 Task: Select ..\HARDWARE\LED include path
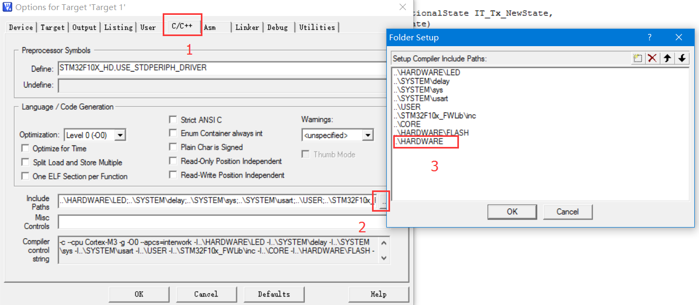tap(427, 73)
